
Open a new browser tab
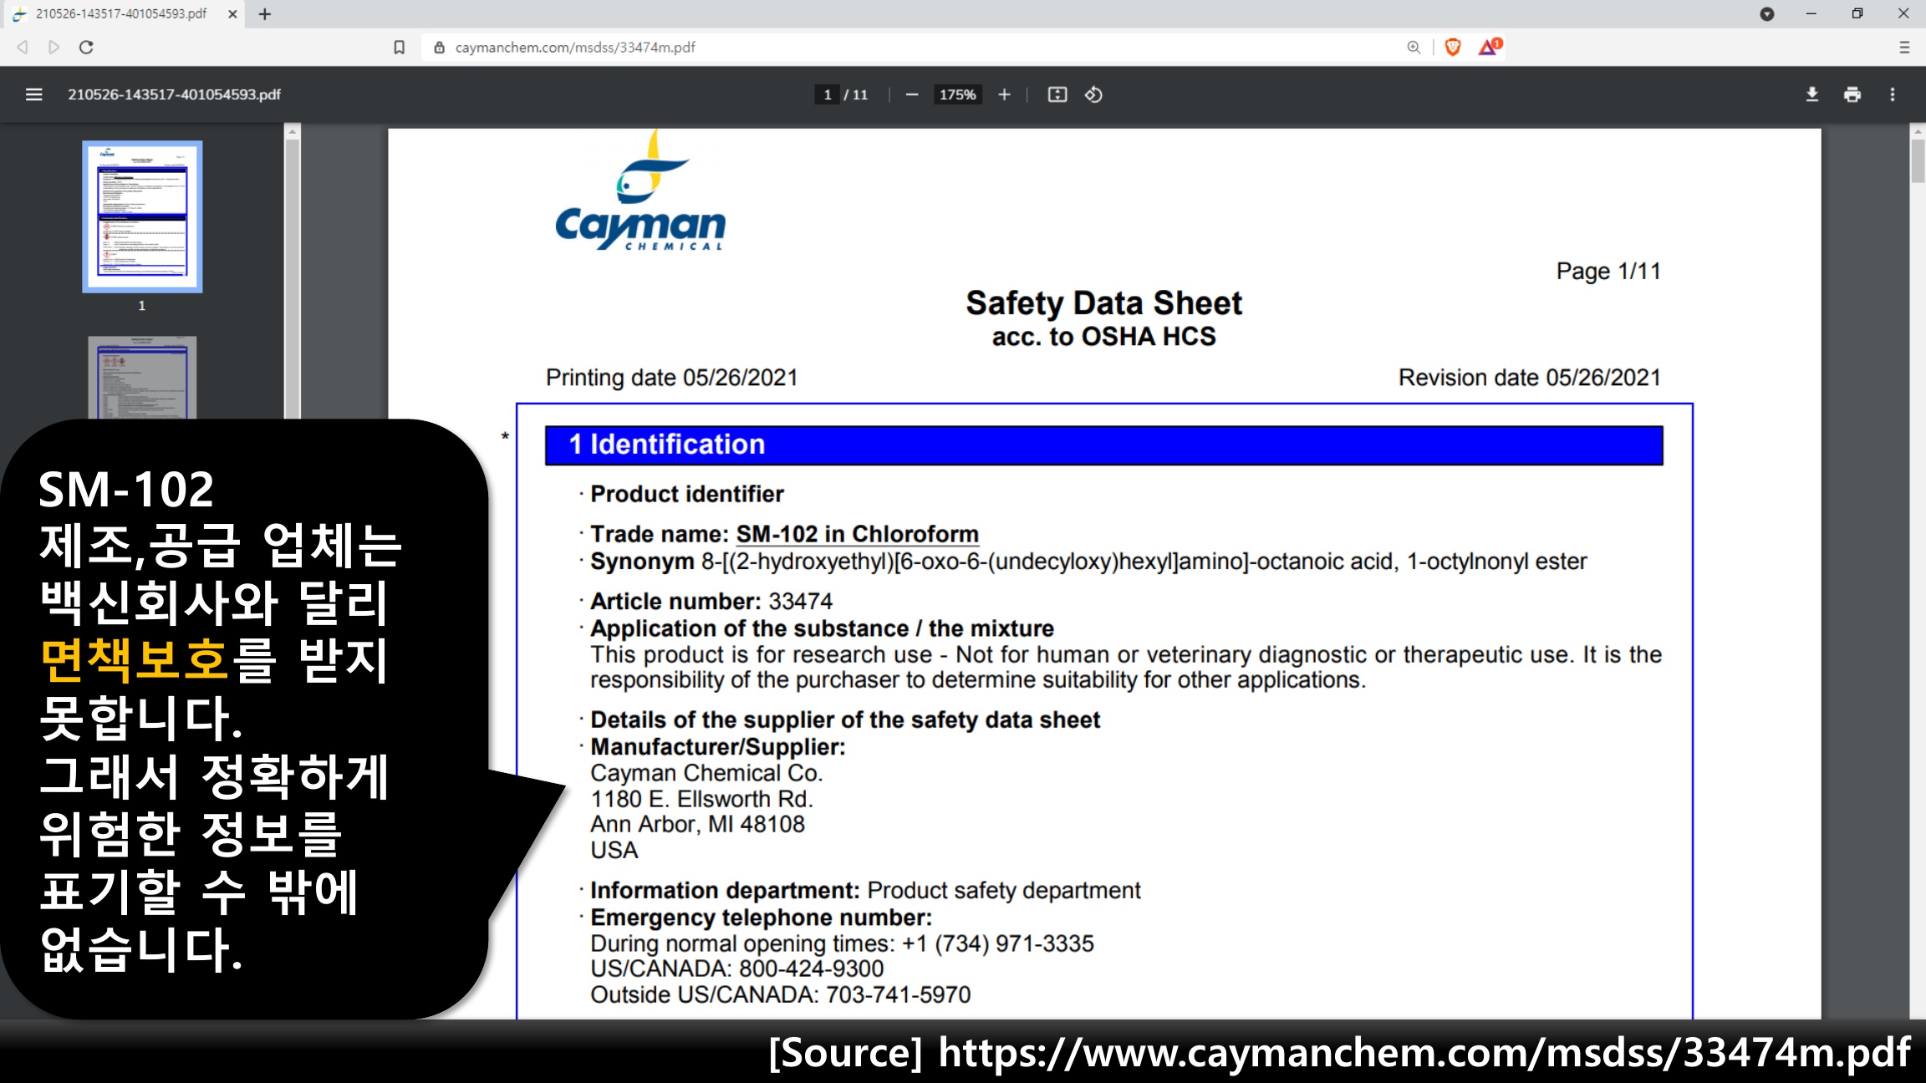pos(265,14)
